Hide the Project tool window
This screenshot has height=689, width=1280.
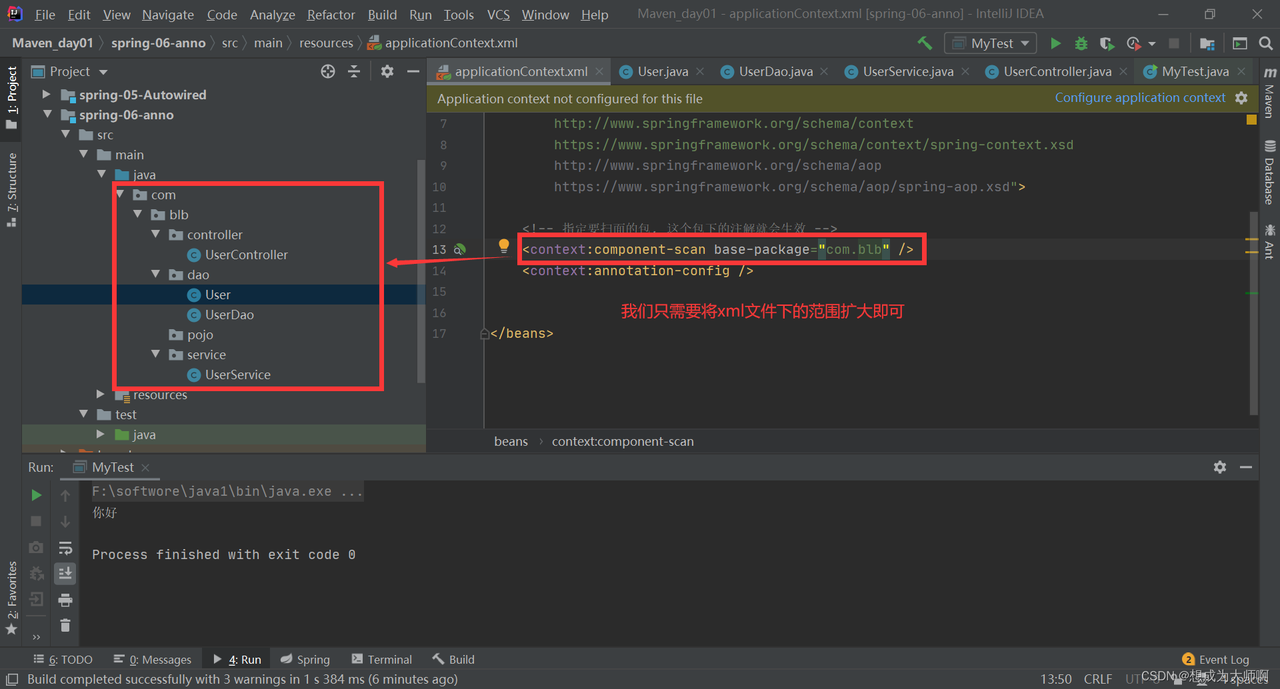pos(413,71)
